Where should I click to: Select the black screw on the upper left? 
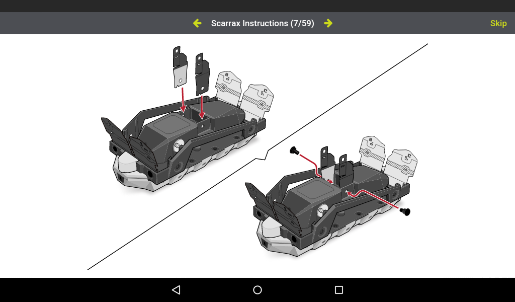[x=294, y=150]
